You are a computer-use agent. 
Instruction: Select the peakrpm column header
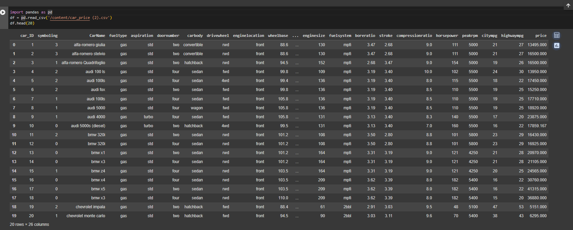[x=470, y=36]
